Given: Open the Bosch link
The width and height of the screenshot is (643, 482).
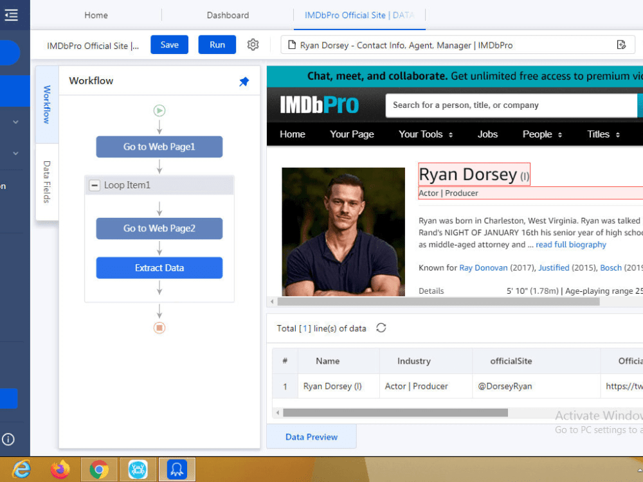Looking at the screenshot, I should tap(611, 267).
